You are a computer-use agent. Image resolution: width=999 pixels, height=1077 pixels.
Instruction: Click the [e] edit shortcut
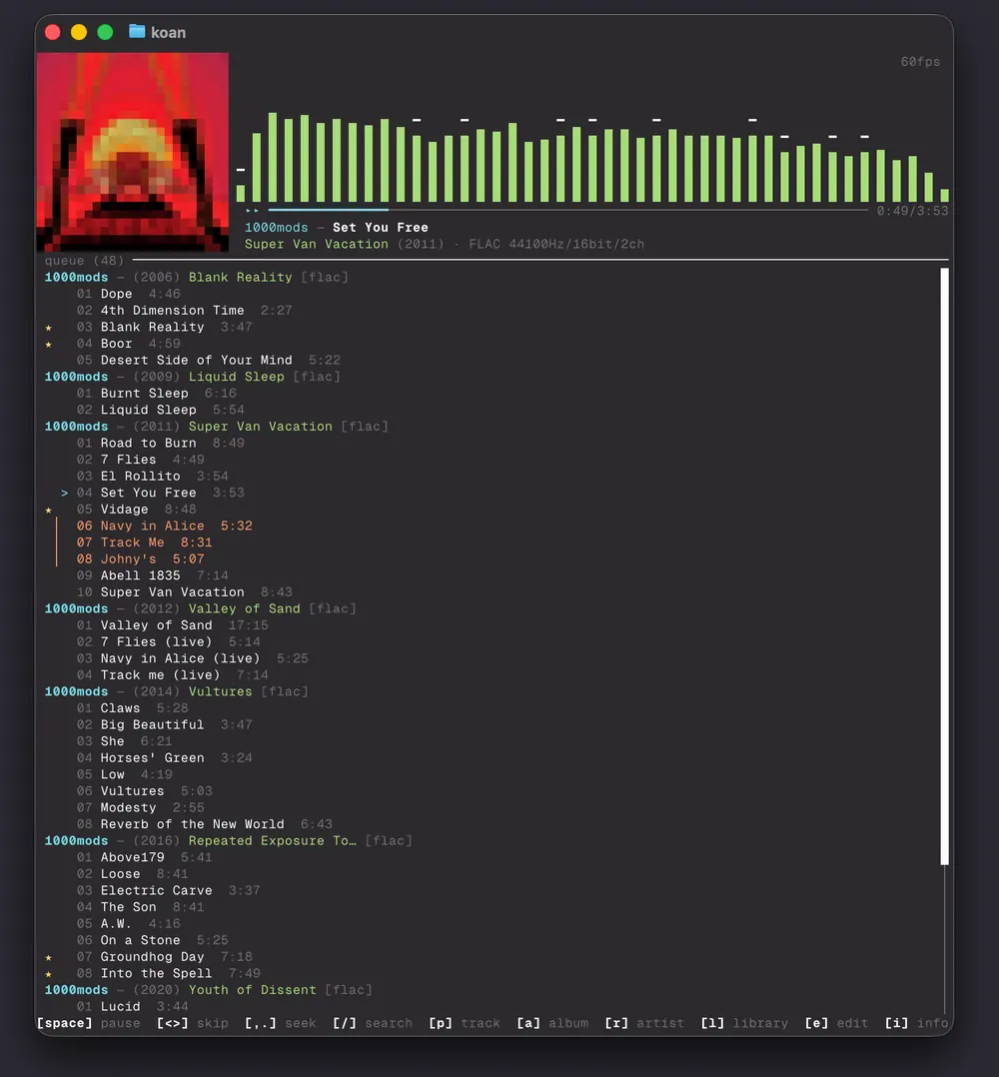pos(836,1023)
